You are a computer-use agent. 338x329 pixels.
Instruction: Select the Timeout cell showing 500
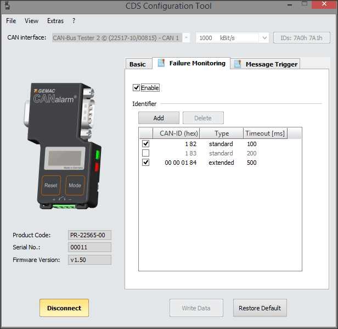pos(252,163)
